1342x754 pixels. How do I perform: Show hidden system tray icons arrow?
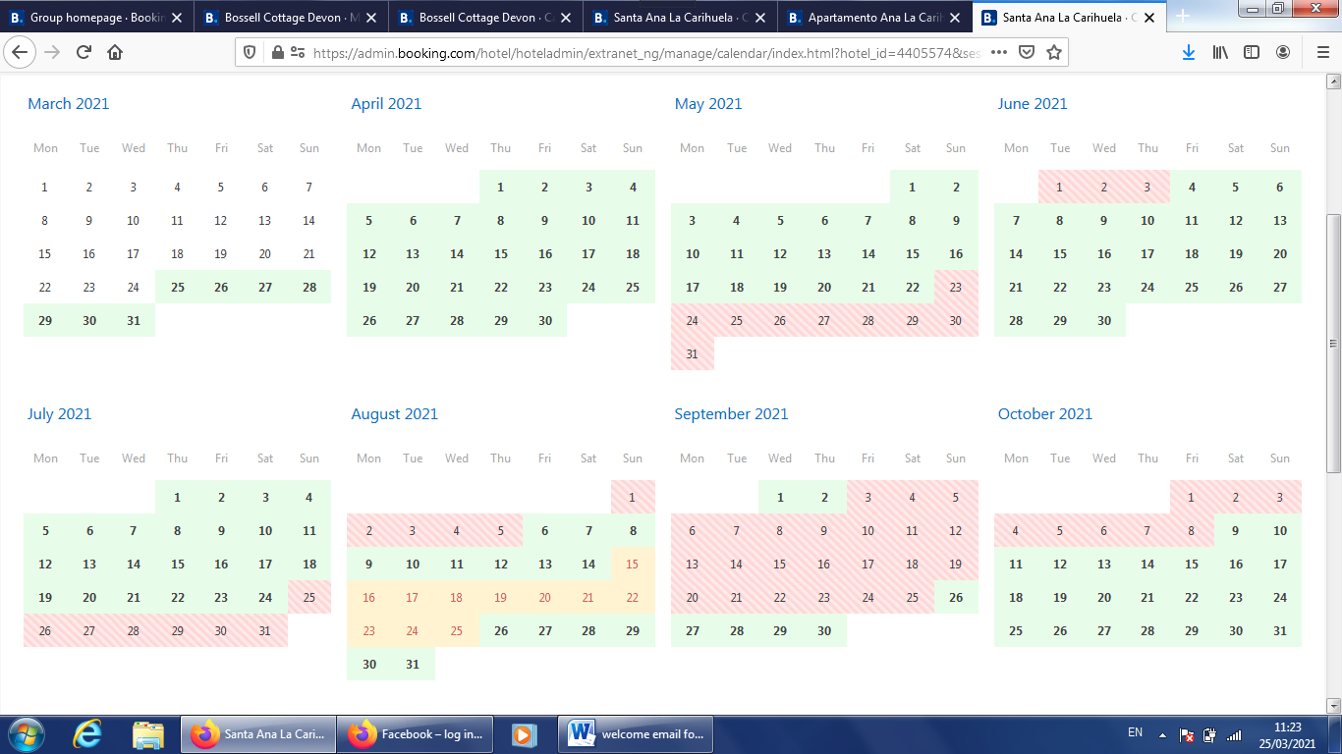tap(1162, 734)
